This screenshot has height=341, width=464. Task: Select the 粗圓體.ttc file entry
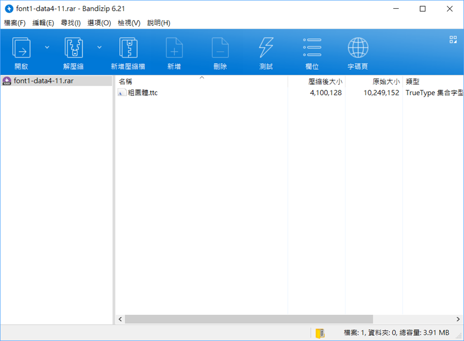pos(142,93)
